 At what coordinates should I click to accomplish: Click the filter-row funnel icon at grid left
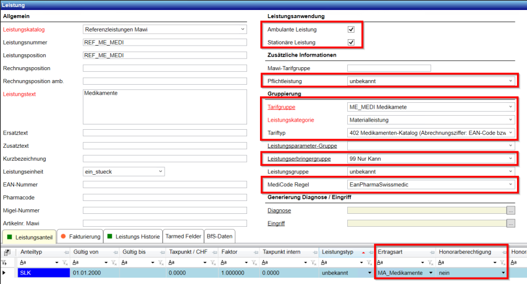pos(4,262)
